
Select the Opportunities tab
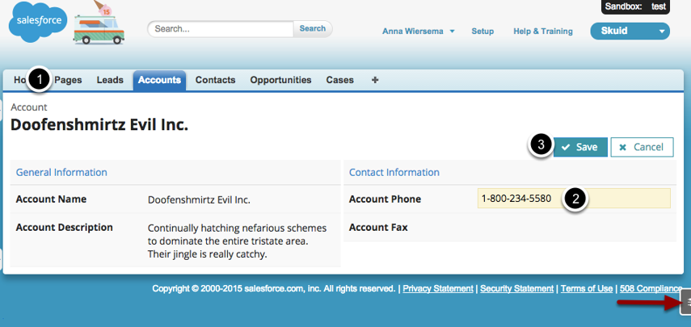[280, 80]
